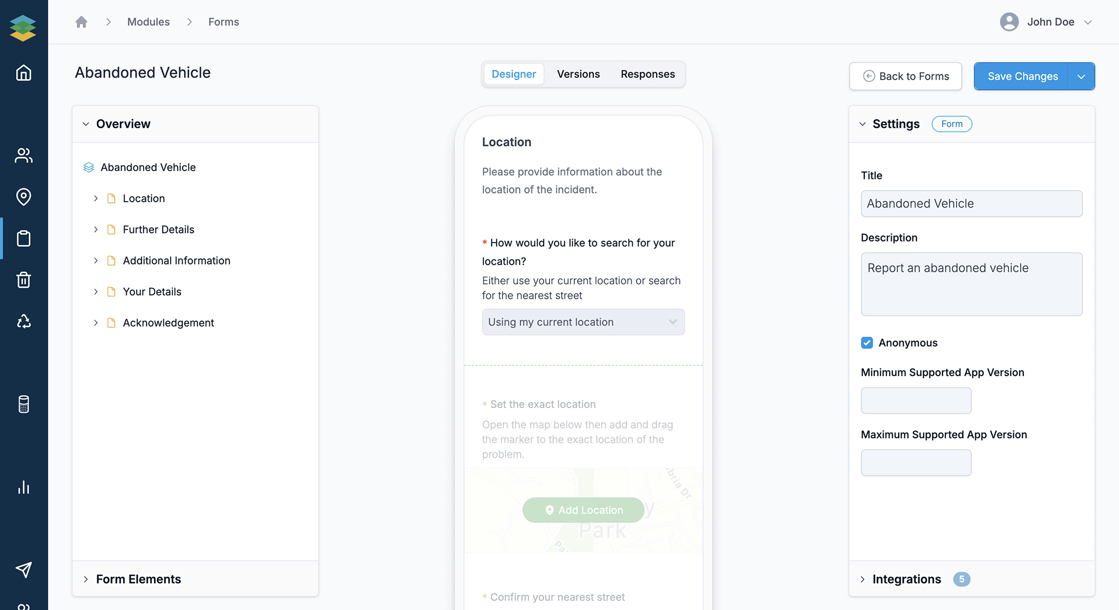Viewport: 1119px width, 610px height.
Task: Uncheck the Anonymous checkbox
Action: pos(867,343)
